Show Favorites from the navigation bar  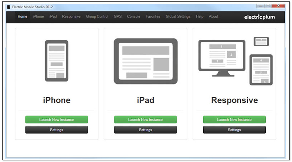(153, 16)
